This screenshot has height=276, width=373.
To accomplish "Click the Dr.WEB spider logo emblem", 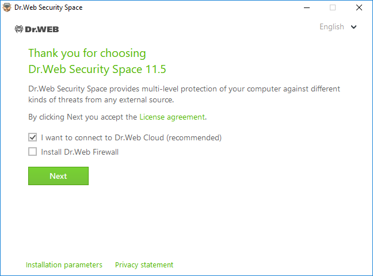I will 19,29.
